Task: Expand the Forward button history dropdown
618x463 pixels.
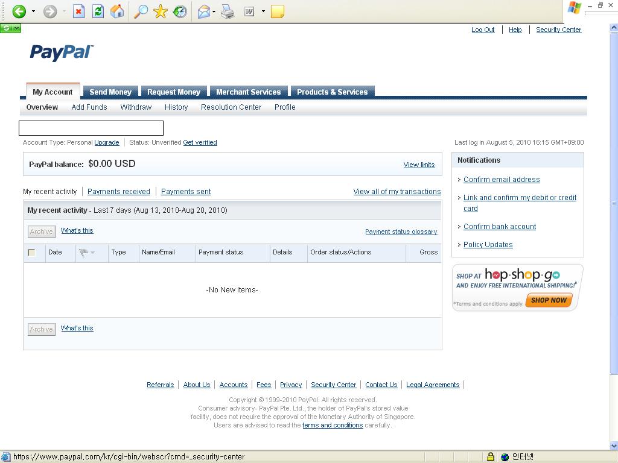Action: pyautogui.click(x=64, y=11)
